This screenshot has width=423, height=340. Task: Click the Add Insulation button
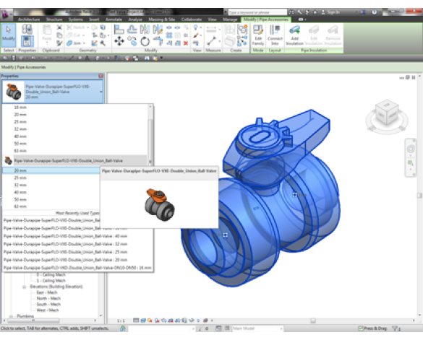[294, 35]
